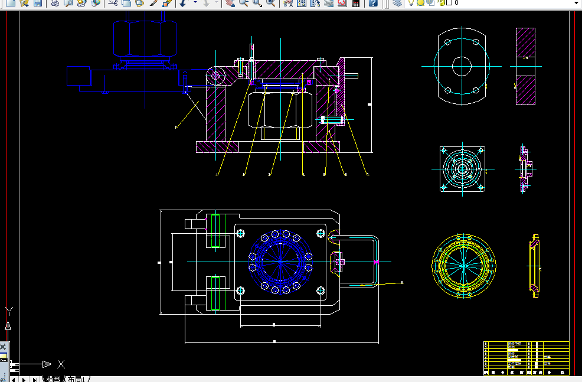Activate Pan realtime hand tool
Image resolution: width=582 pixels, height=382 pixels.
click(230, 3)
